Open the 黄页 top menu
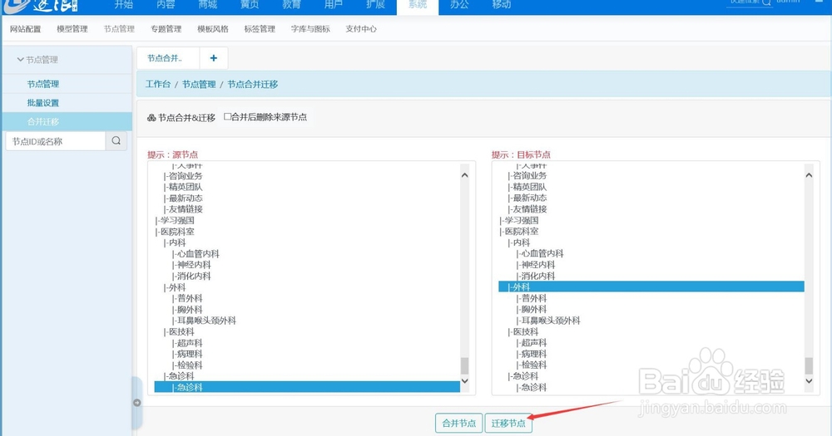832x436 pixels. 250,5
